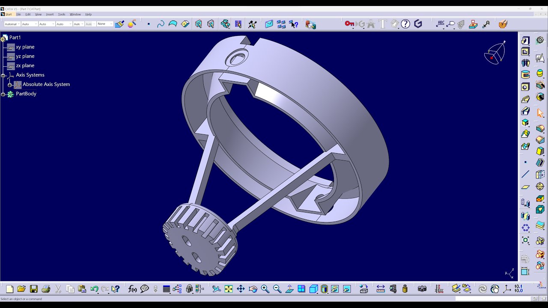Viewport: 548px width, 308px height.
Task: Click the Print icon
Action: point(46,289)
